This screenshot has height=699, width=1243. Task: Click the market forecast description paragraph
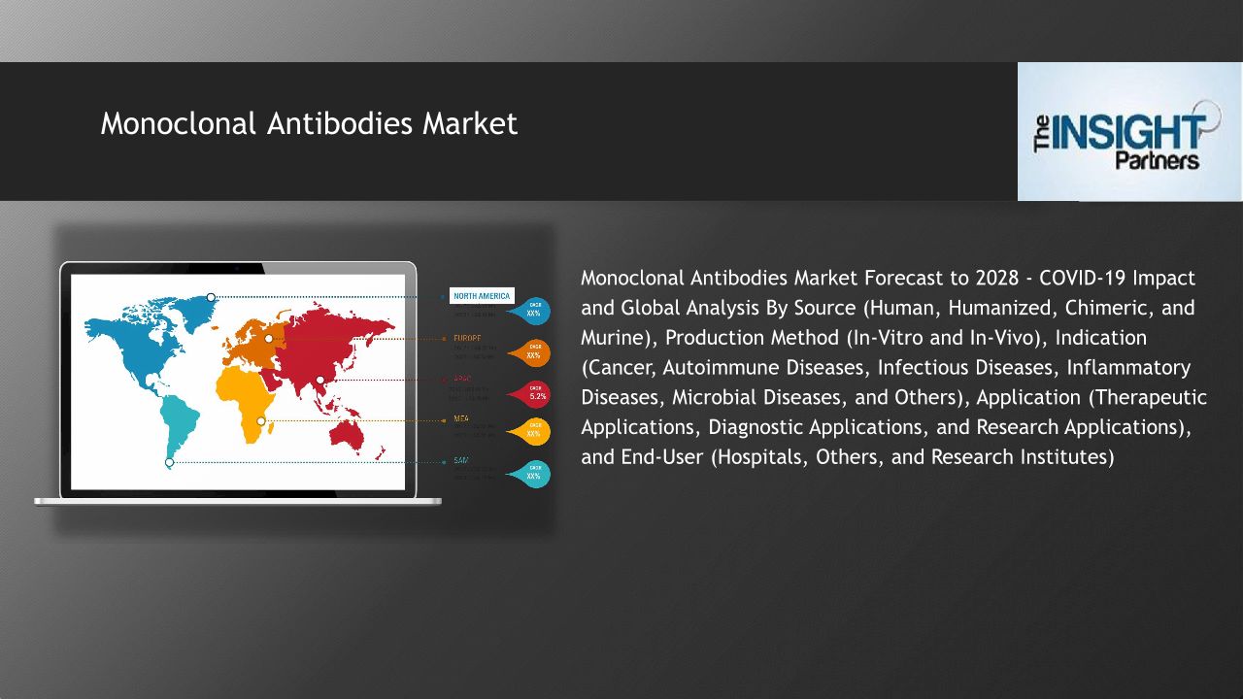pos(893,367)
